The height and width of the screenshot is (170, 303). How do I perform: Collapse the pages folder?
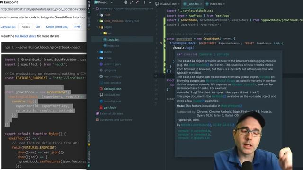(97, 27)
